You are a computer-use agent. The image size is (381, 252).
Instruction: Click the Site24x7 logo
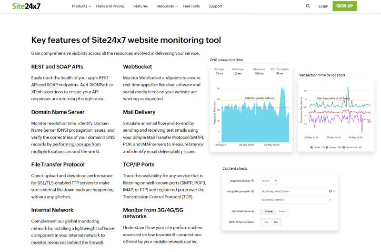[26, 6]
